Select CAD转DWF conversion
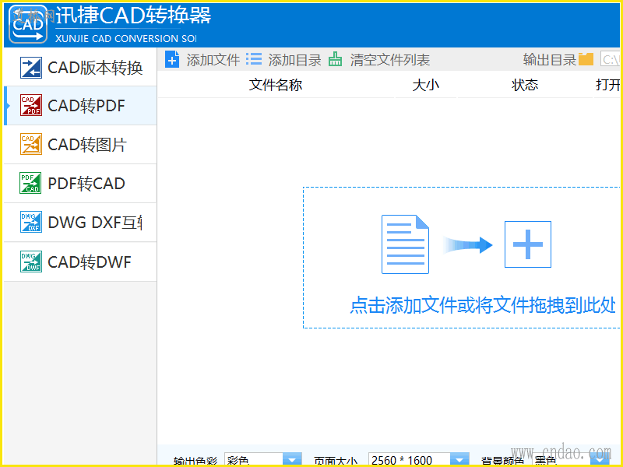 (x=80, y=262)
